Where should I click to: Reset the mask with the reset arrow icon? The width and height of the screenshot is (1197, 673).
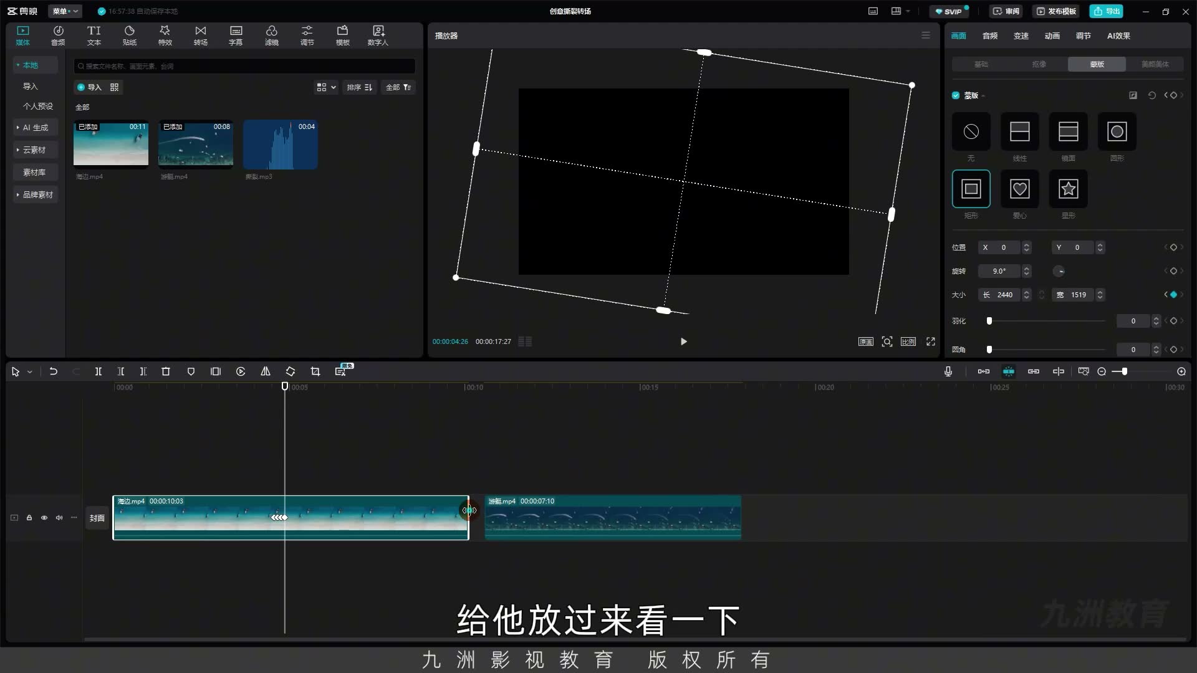pyautogui.click(x=1152, y=95)
